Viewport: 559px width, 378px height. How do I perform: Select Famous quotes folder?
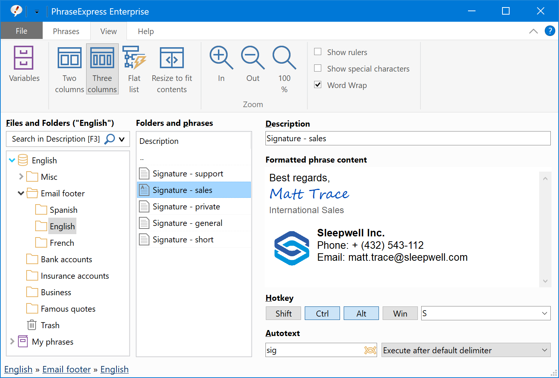point(68,309)
